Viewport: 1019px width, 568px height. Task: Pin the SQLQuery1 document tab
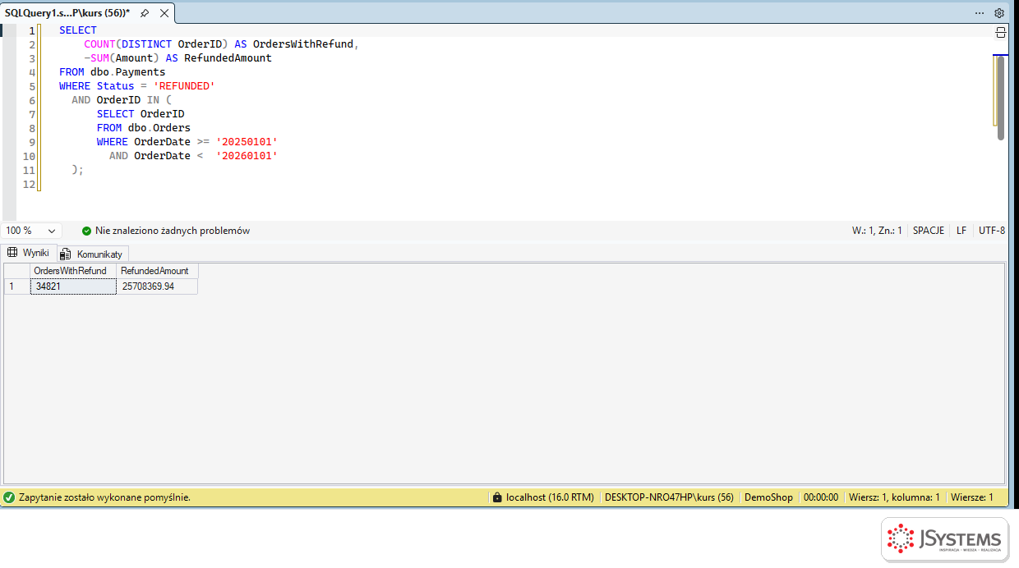click(x=145, y=13)
